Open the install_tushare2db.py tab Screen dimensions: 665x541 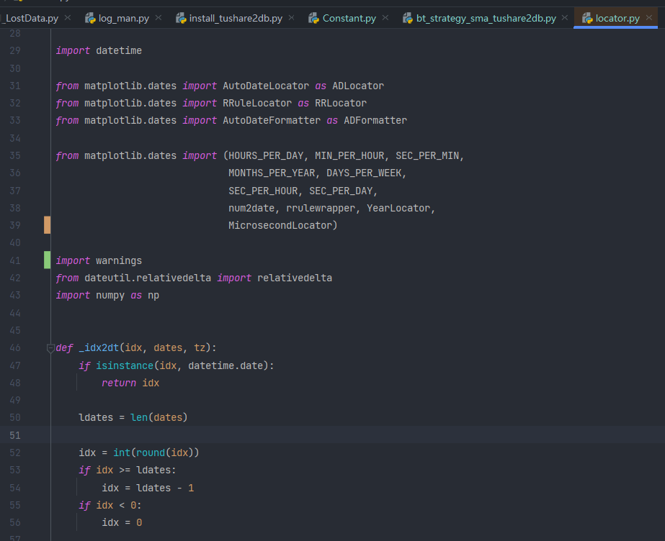coord(236,18)
